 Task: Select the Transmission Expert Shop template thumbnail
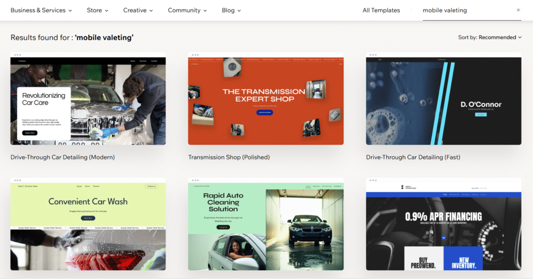[x=265, y=99]
